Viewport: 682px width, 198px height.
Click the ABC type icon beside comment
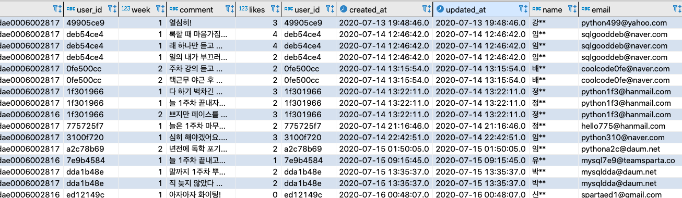tap(174, 9)
